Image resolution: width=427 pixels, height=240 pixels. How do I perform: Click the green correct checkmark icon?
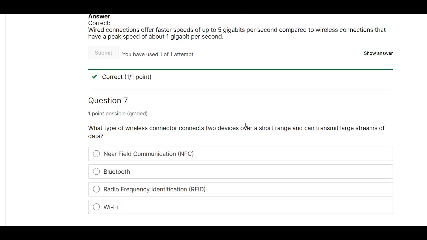point(94,77)
